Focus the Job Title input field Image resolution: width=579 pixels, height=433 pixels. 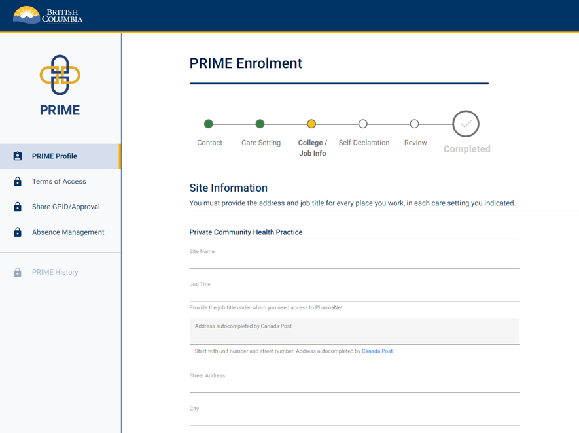[354, 291]
